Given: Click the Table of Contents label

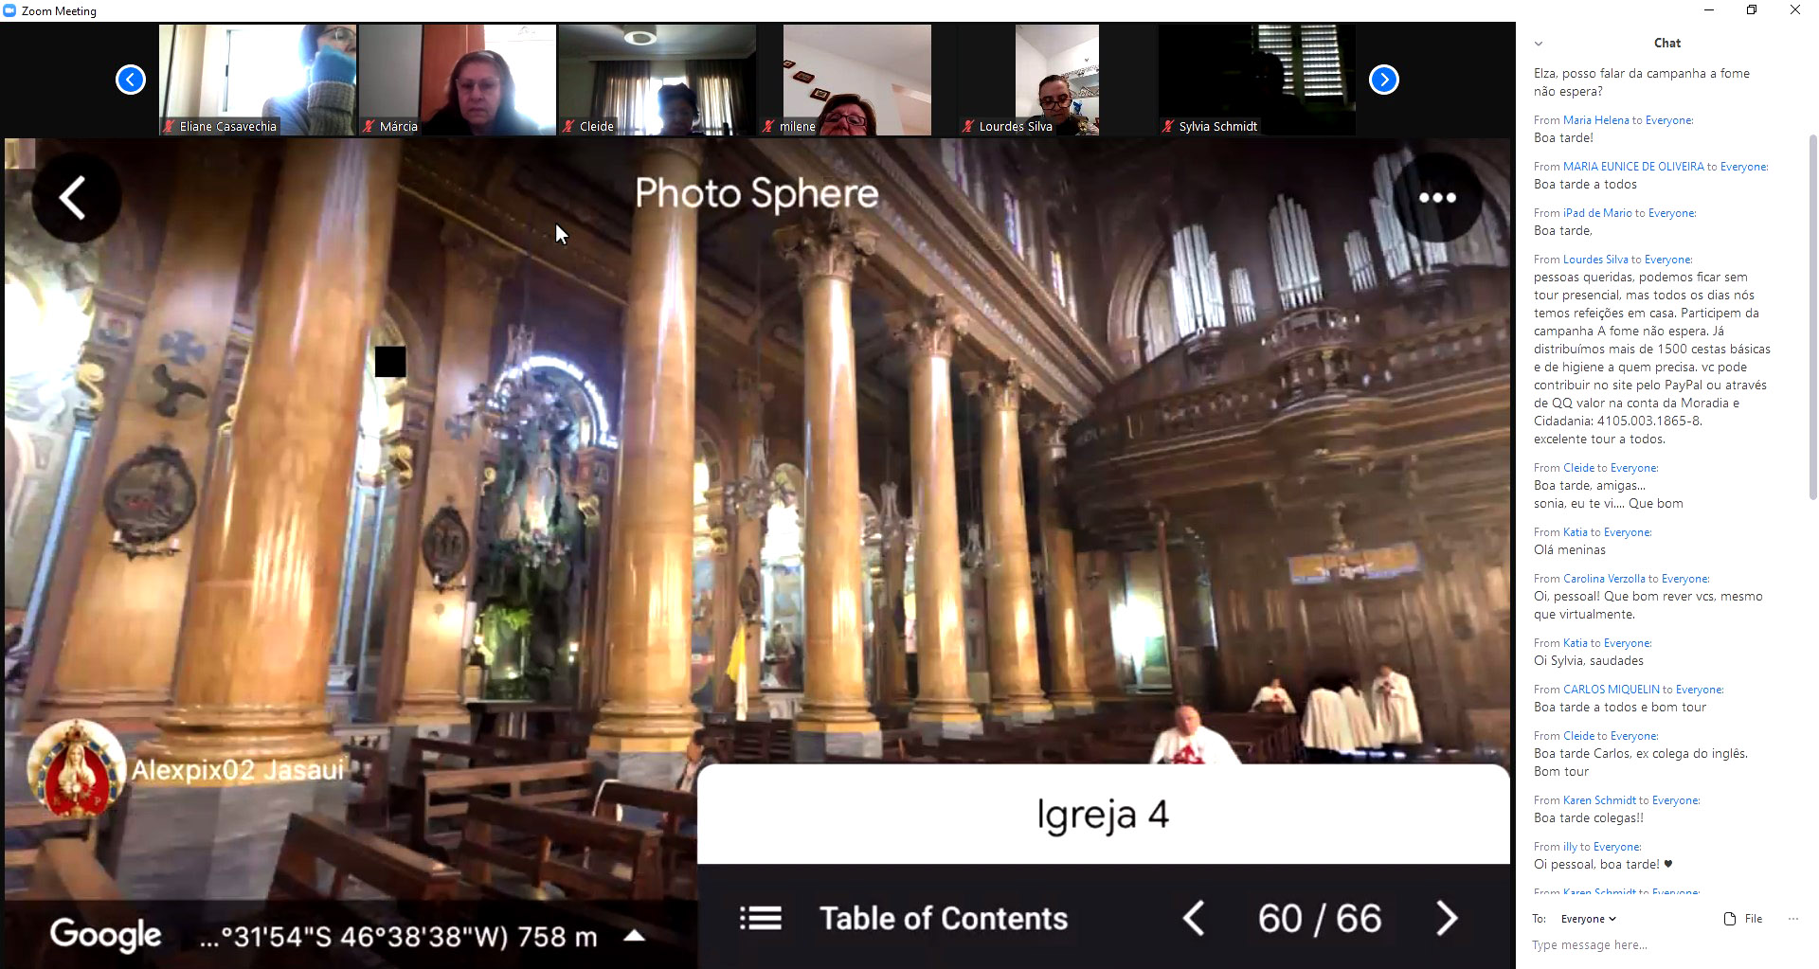Looking at the screenshot, I should click(x=943, y=918).
